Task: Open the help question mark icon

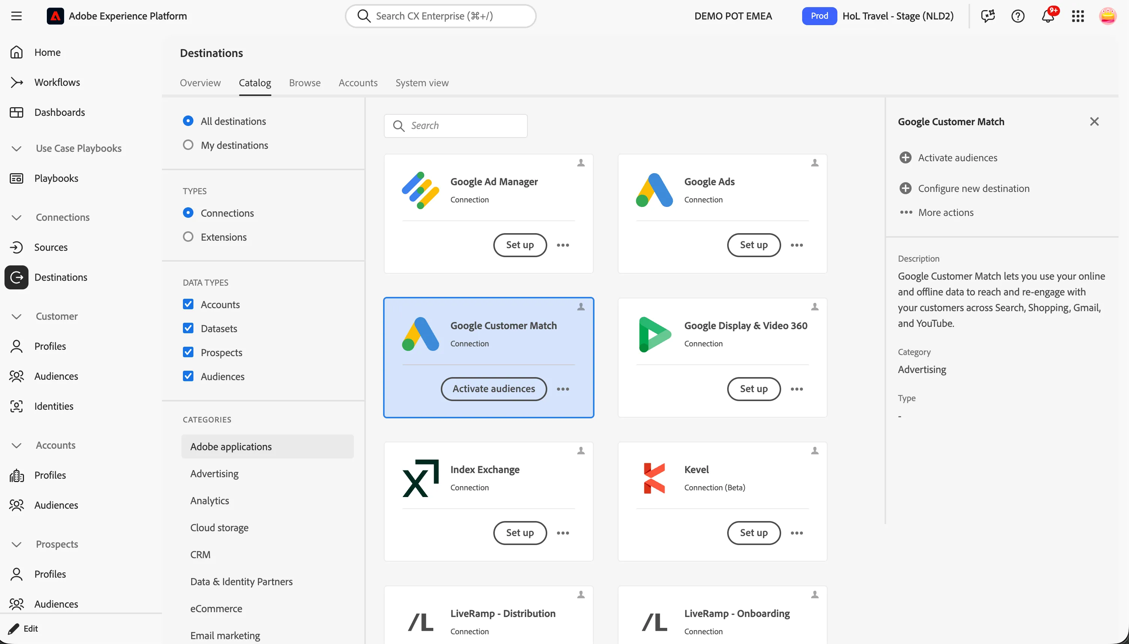Action: [x=1018, y=16]
